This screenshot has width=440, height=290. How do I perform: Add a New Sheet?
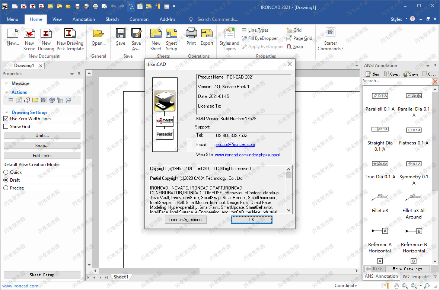pyautogui.click(x=156, y=39)
